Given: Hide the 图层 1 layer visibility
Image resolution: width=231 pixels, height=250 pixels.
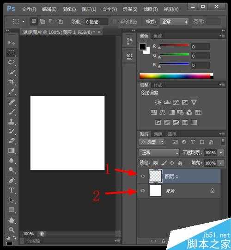Looking at the screenshot, I should point(143,176).
